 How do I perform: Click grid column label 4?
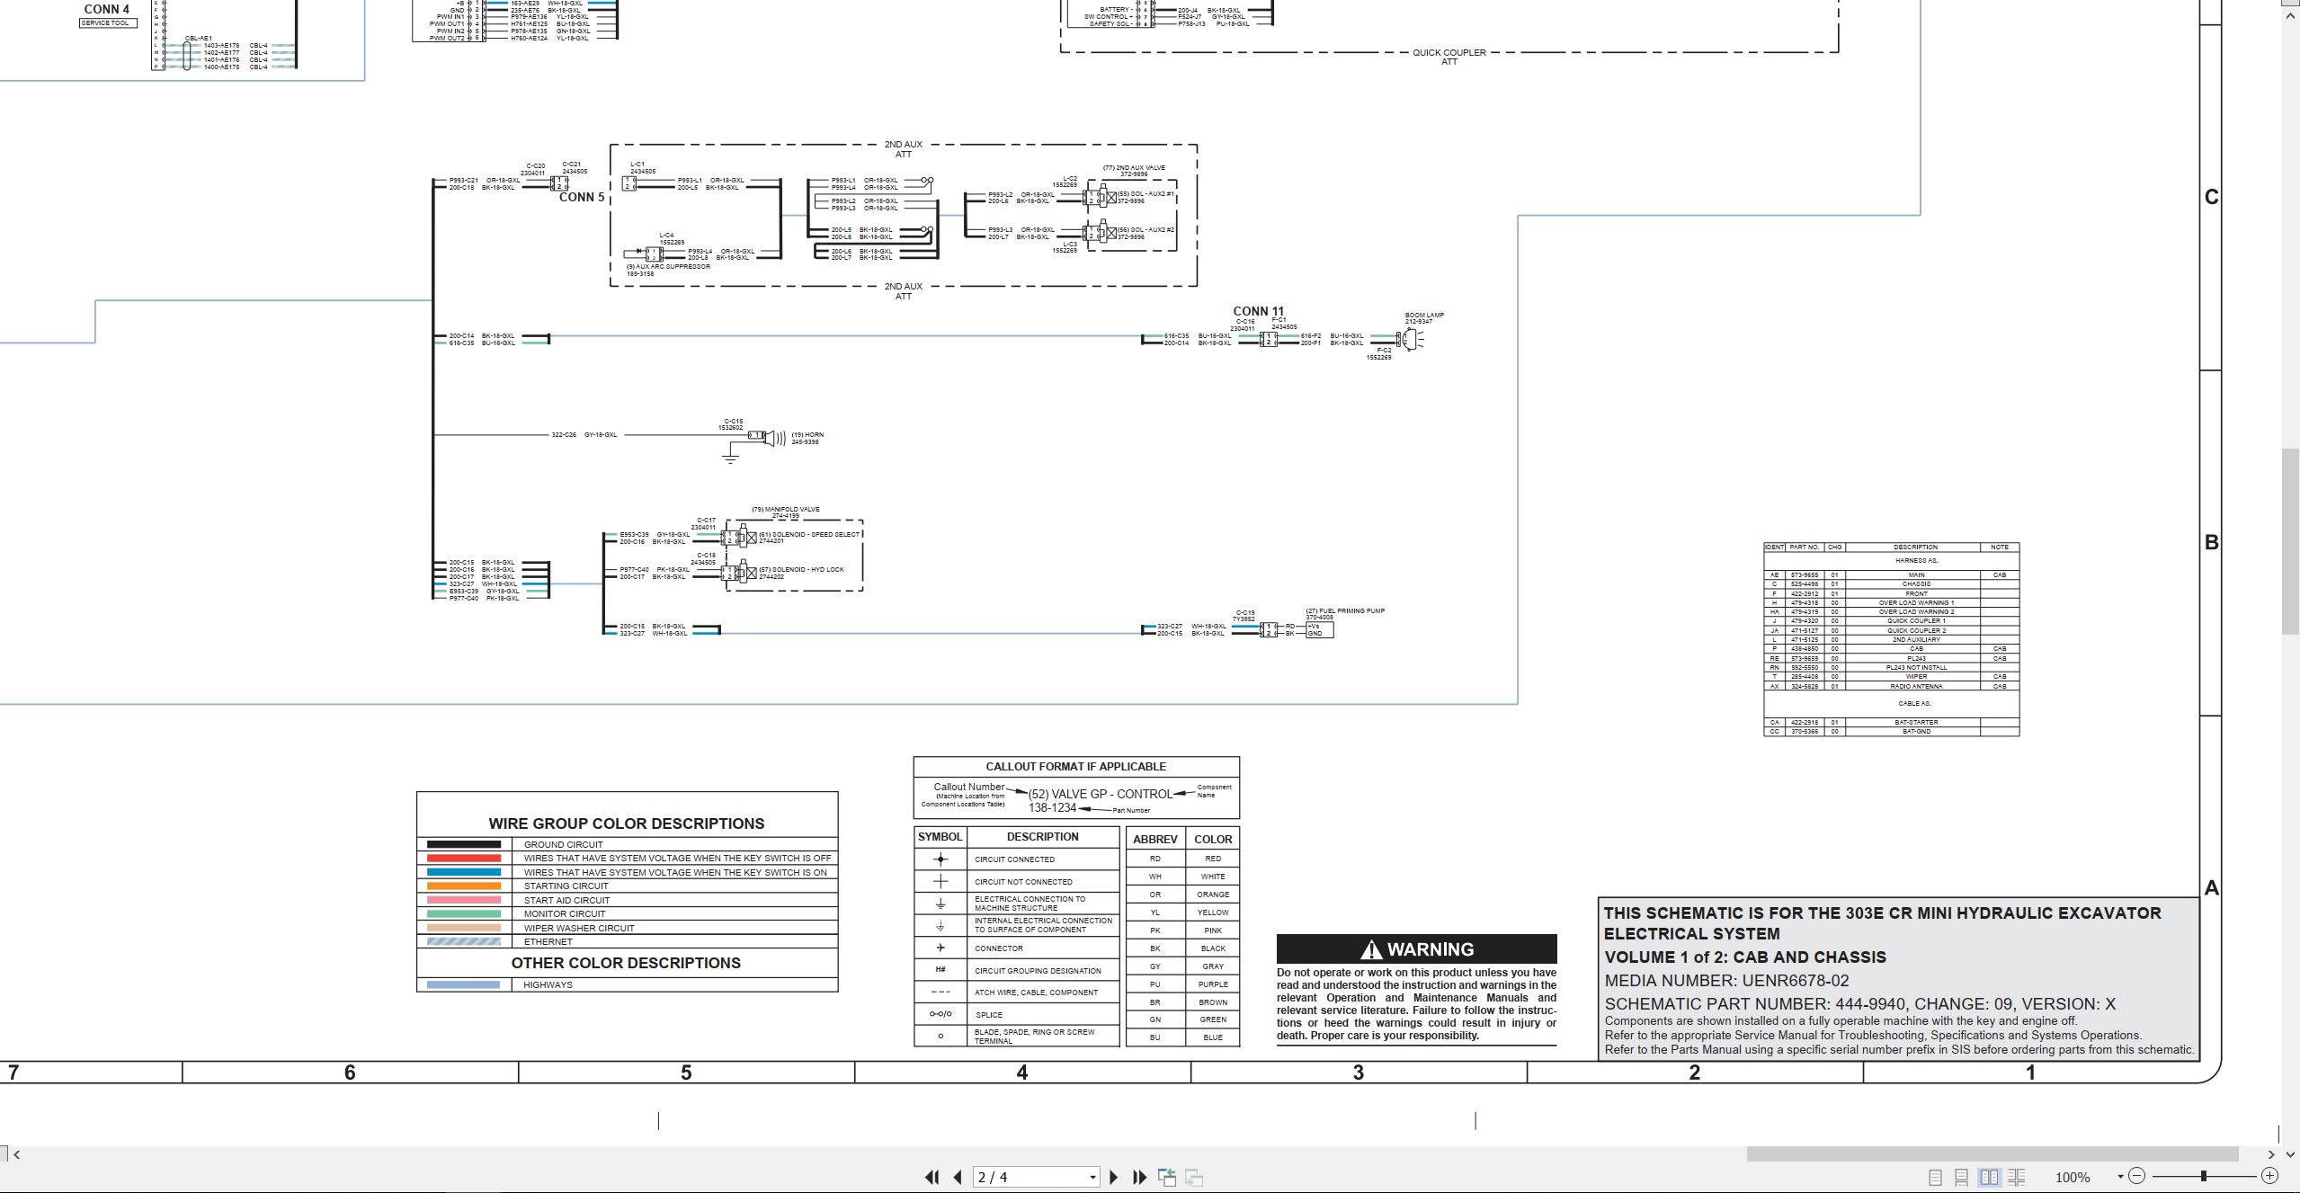coord(1021,1073)
